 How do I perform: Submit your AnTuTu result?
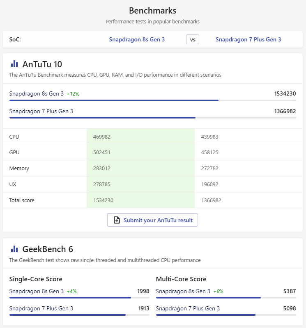pyautogui.click(x=153, y=220)
